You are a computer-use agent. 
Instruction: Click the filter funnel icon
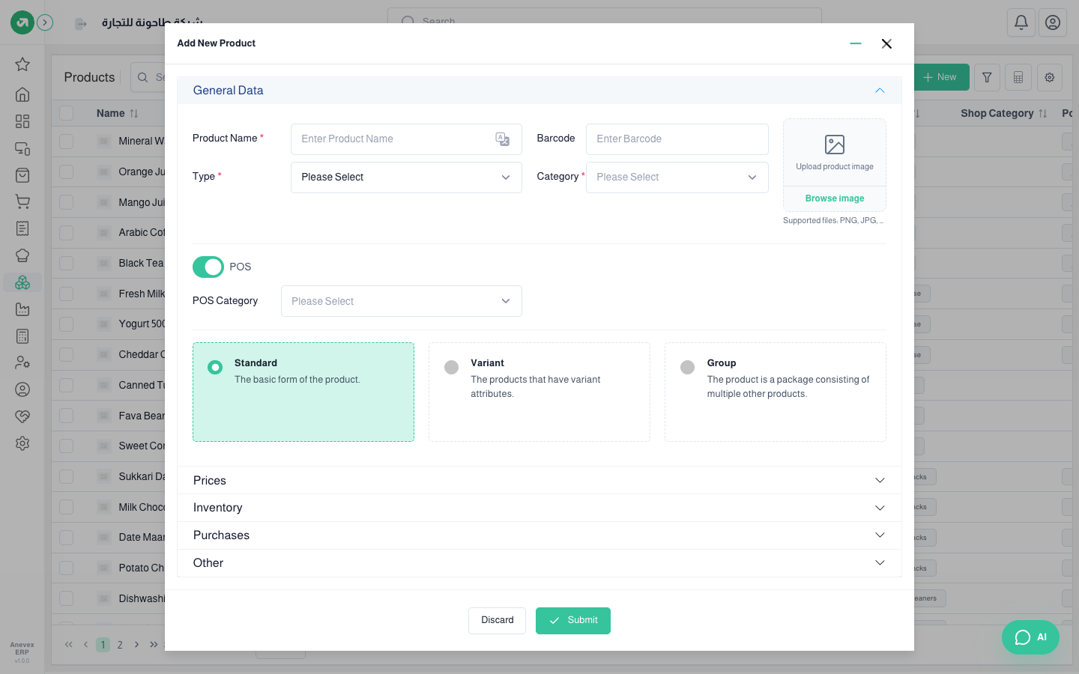pos(987,77)
